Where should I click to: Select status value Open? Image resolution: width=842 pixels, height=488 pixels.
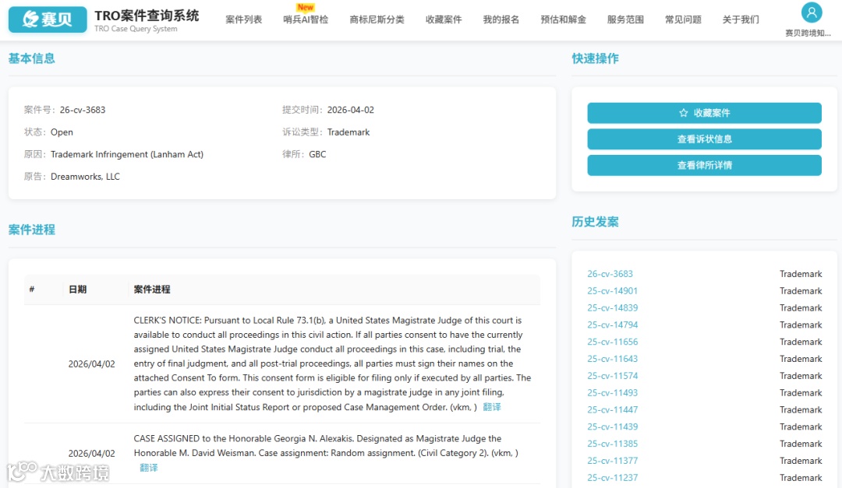pos(62,132)
